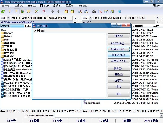Screen dimensions: 163x123
Task: Expand the command line history dropdown
Action: pos(161,115)
